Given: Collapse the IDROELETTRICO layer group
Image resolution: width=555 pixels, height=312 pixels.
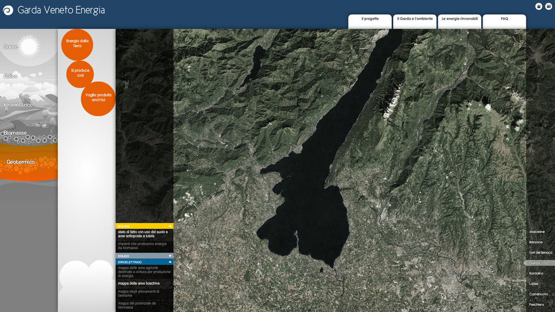Looking at the screenshot, I should [x=170, y=262].
